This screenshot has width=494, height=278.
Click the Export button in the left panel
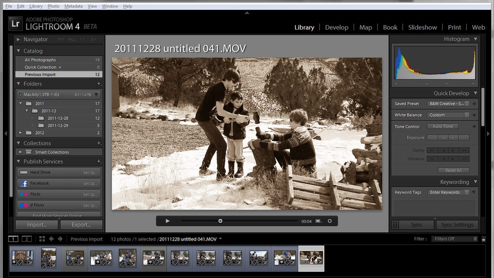[81, 224]
